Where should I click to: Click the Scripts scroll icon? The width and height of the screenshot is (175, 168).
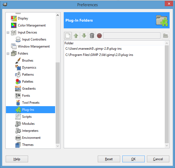point(18,117)
